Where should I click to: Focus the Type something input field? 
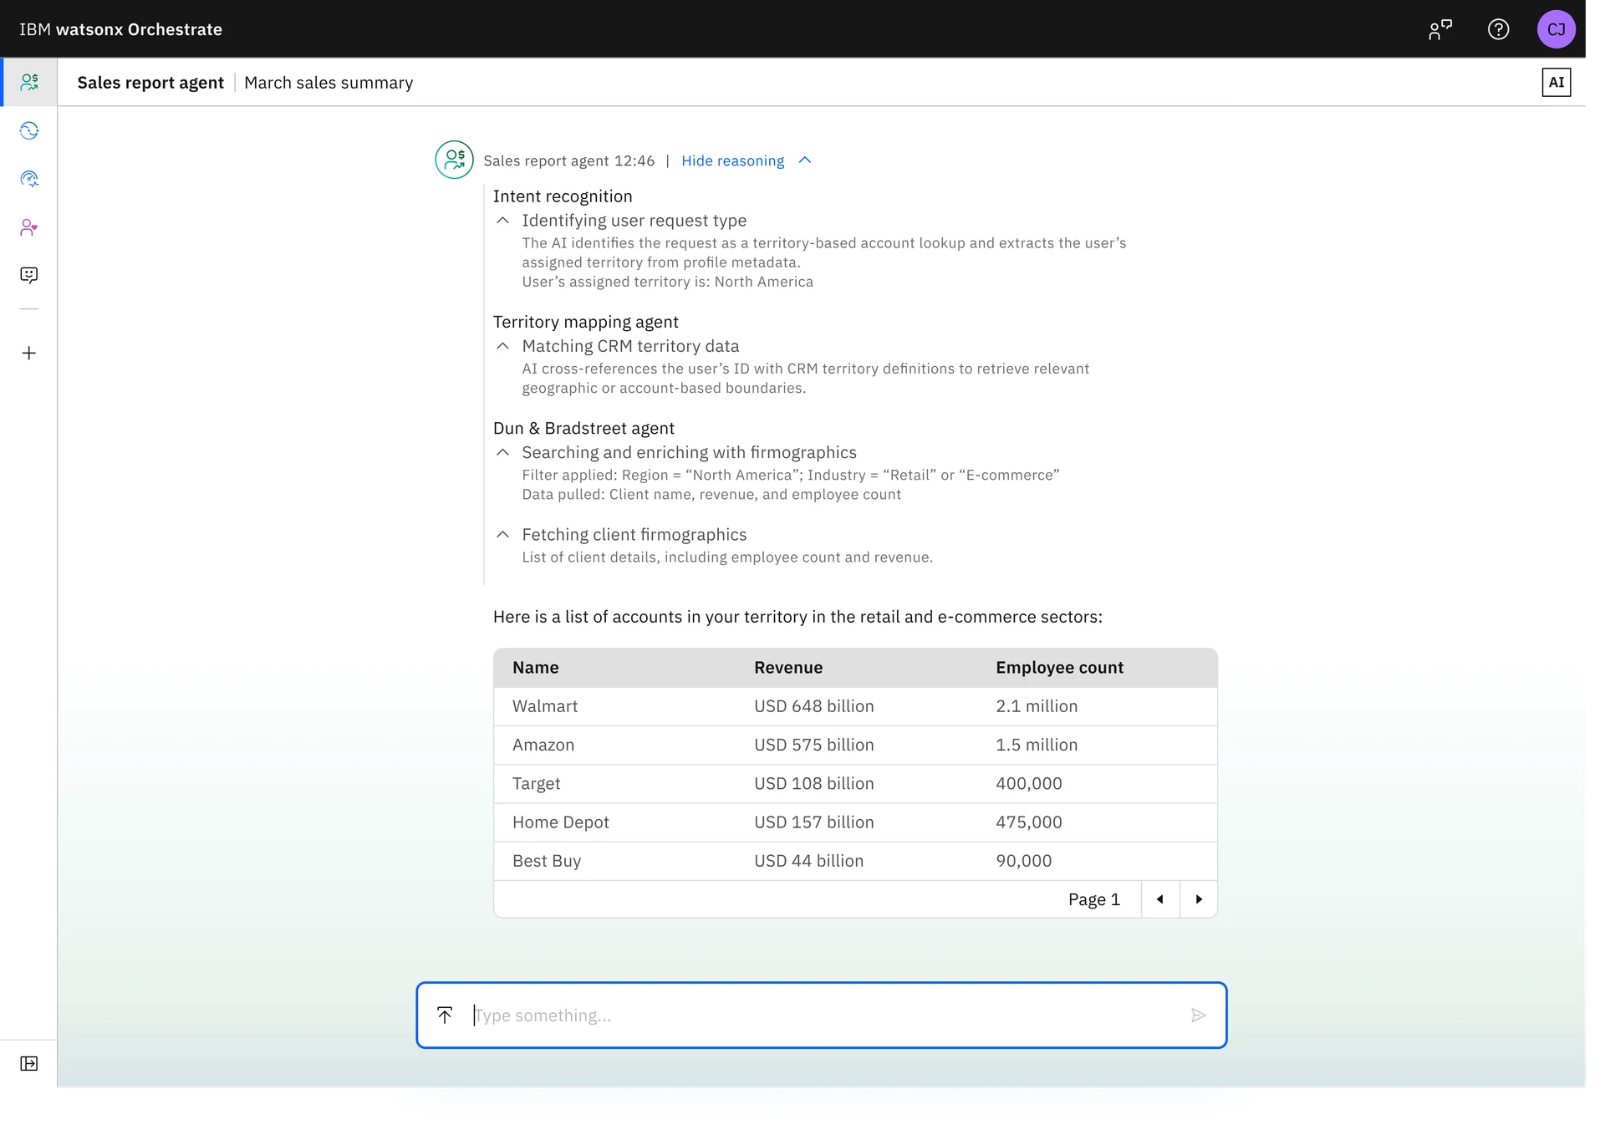819,1015
